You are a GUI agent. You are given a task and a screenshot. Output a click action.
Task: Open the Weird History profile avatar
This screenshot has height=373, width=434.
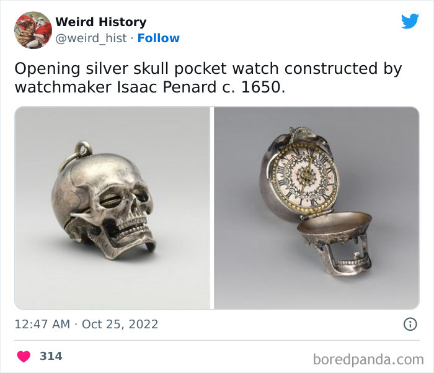(33, 30)
